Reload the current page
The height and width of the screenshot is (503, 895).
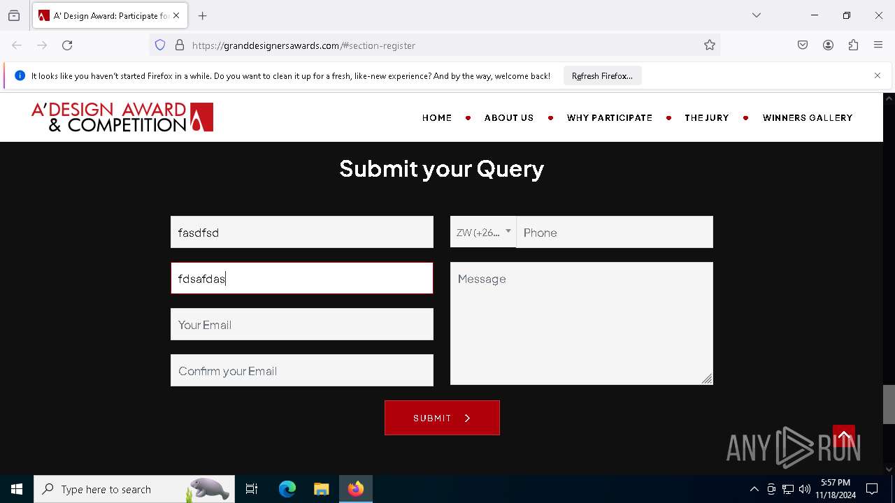(67, 45)
